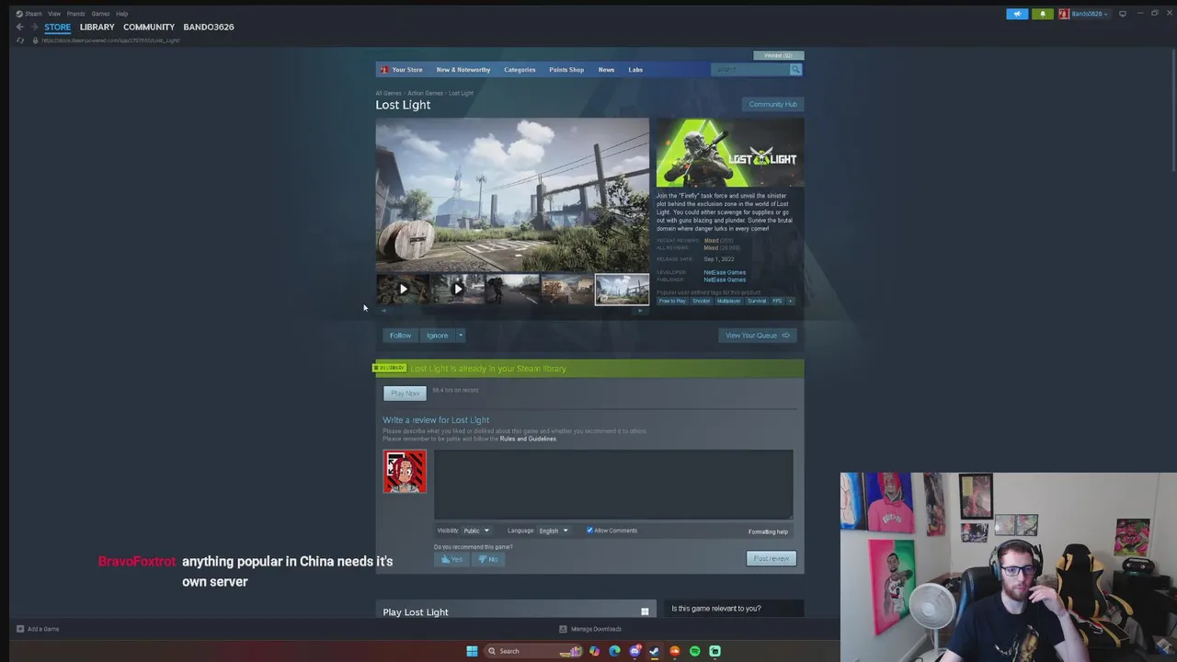The image size is (1177, 662).
Task: Open the Categories store menu
Action: click(x=520, y=70)
